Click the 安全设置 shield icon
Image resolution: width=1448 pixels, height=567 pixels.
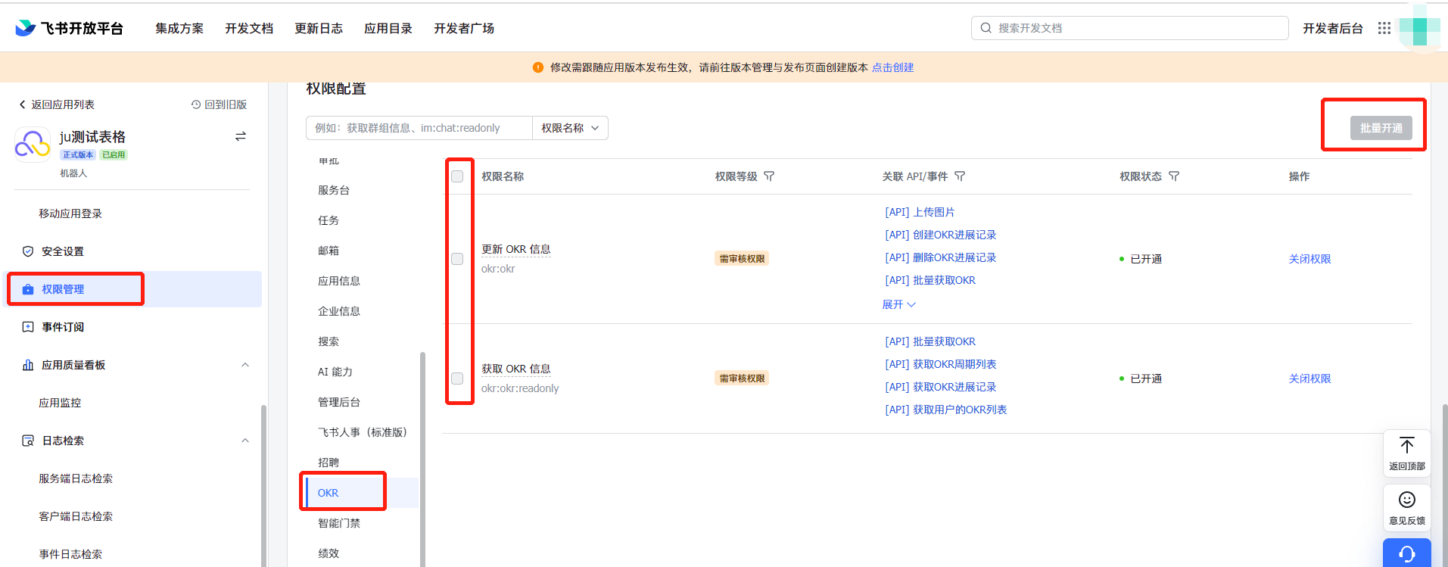(28, 251)
